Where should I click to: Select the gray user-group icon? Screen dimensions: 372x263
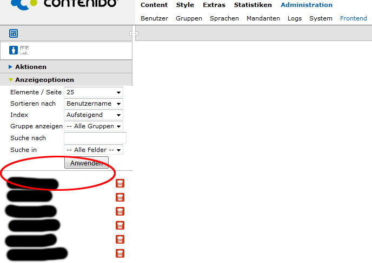[24, 50]
